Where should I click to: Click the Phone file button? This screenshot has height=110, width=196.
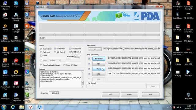click(x=99, y=69)
